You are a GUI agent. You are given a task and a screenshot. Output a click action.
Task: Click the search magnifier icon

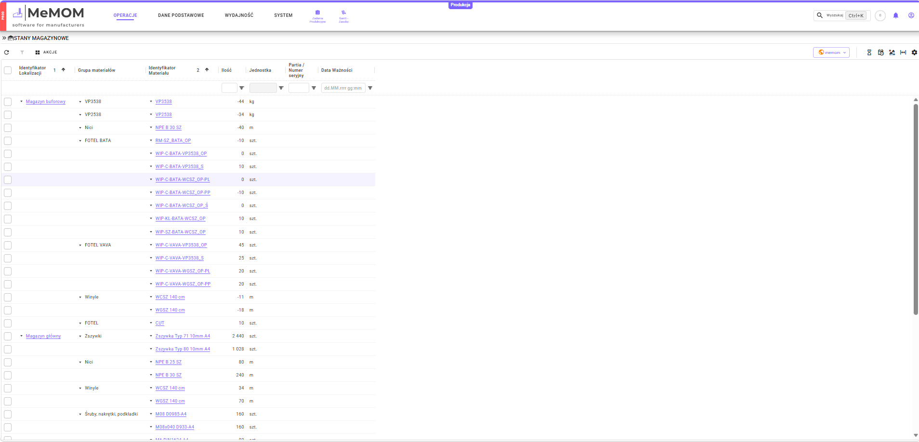[820, 15]
